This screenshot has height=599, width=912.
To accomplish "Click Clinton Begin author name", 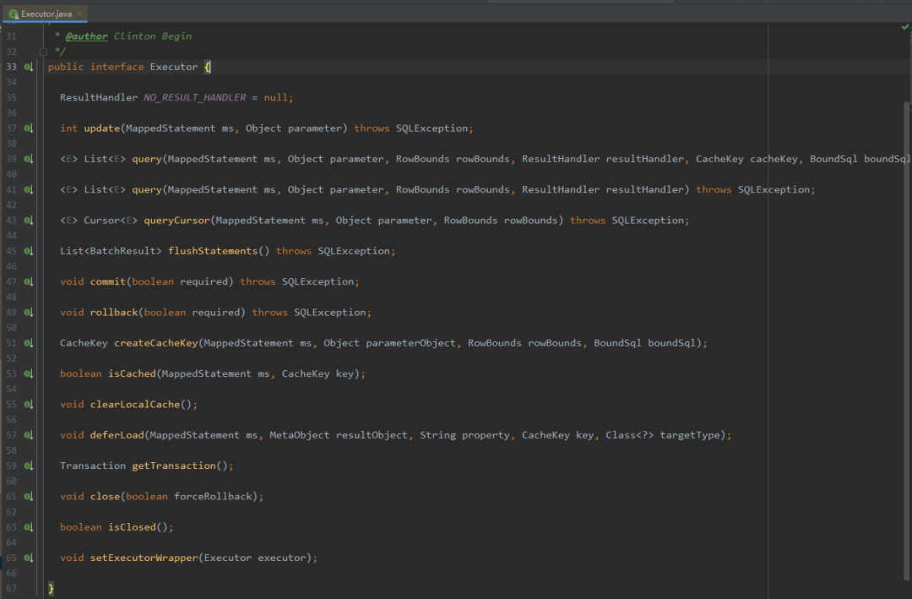I will click(x=153, y=36).
